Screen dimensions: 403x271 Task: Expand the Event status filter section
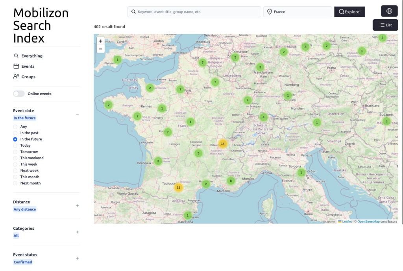pyautogui.click(x=77, y=258)
